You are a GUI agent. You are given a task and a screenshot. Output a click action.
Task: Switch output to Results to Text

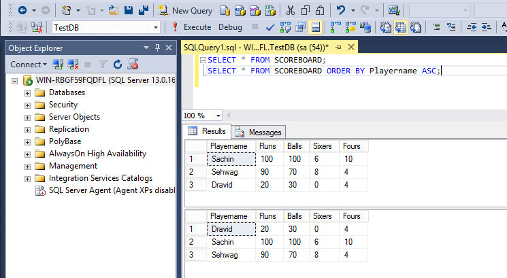point(385,27)
